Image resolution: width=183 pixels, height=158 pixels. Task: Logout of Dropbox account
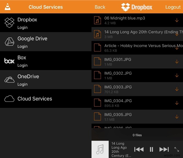coord(173,7)
